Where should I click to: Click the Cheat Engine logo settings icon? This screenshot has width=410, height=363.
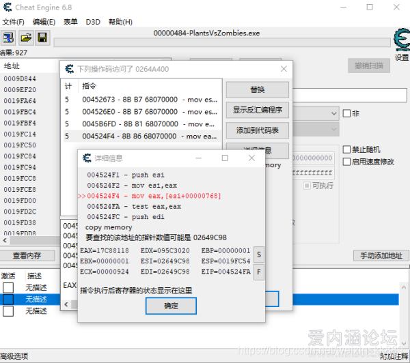pyautogui.click(x=402, y=39)
